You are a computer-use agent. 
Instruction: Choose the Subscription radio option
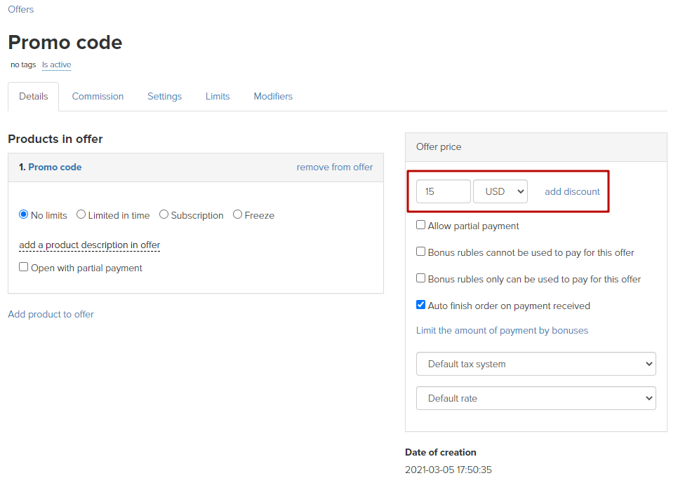point(164,214)
